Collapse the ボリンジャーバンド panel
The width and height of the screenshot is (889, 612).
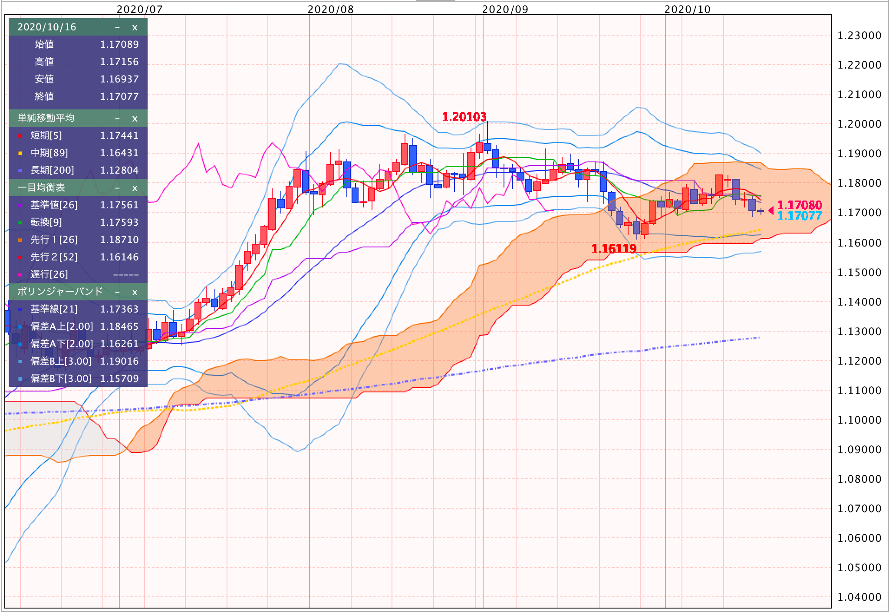point(117,292)
